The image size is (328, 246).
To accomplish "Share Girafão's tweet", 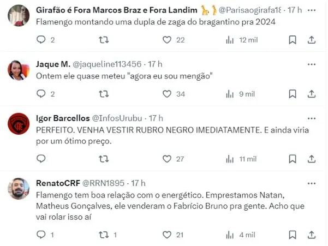I will pos(311,40).
